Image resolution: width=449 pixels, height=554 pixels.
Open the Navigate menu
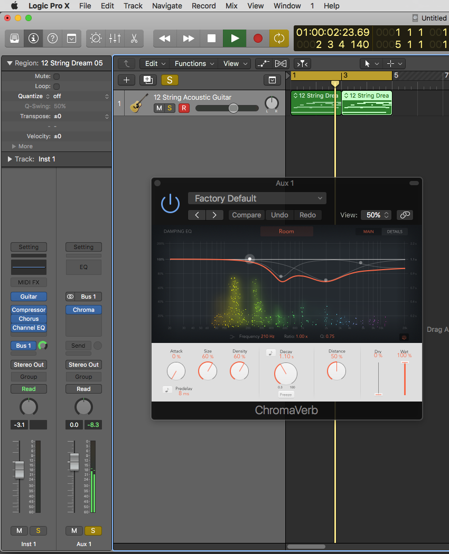(167, 6)
